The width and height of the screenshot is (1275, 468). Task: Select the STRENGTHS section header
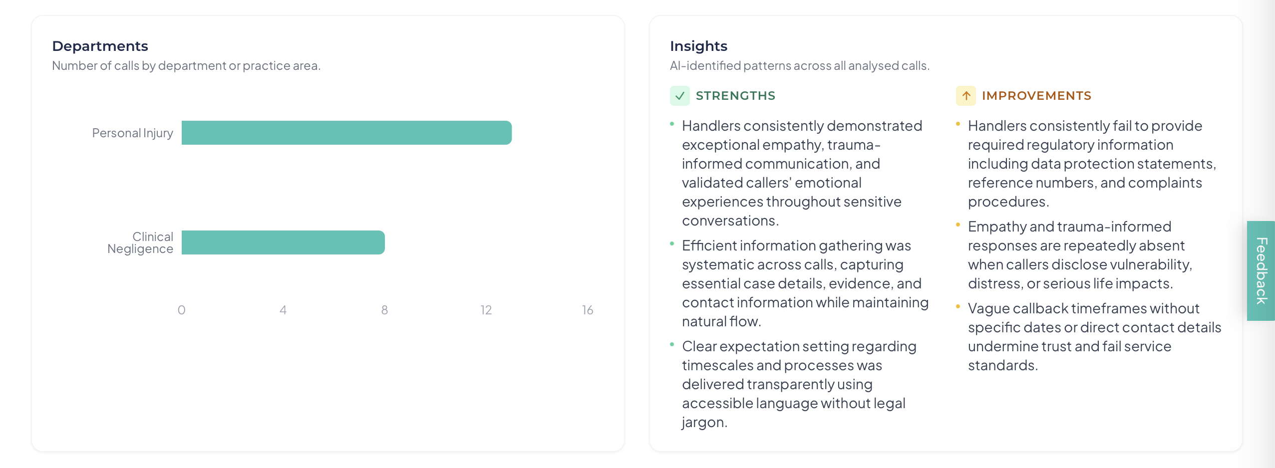click(736, 95)
